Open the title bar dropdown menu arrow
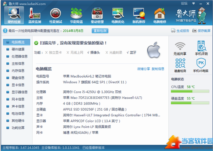 (193, 4)
